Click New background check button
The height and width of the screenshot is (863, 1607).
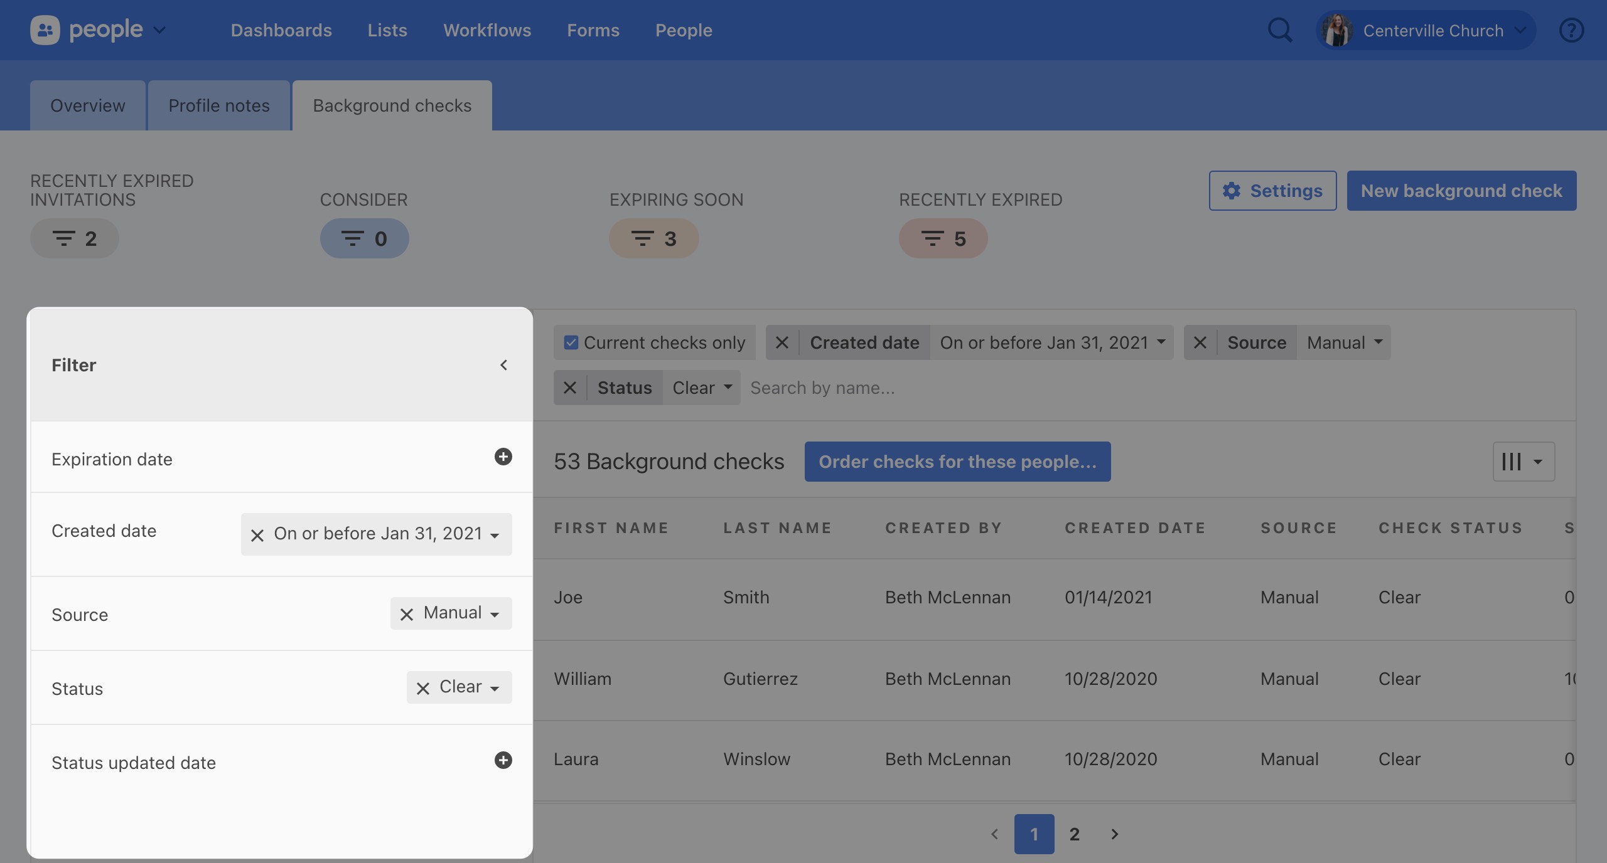[1461, 191]
